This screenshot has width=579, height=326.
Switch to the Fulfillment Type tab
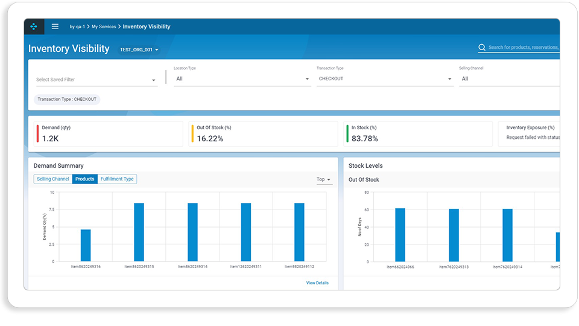[117, 179]
